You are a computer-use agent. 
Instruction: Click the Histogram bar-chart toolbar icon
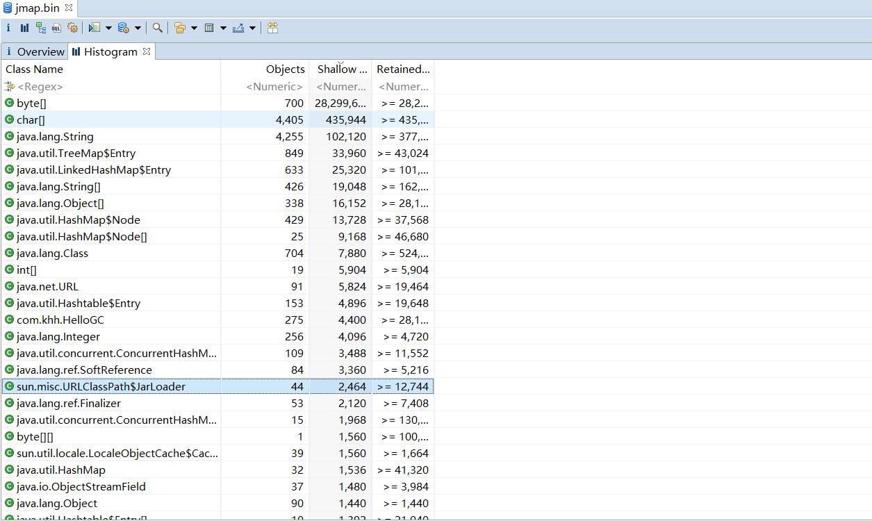coord(24,28)
